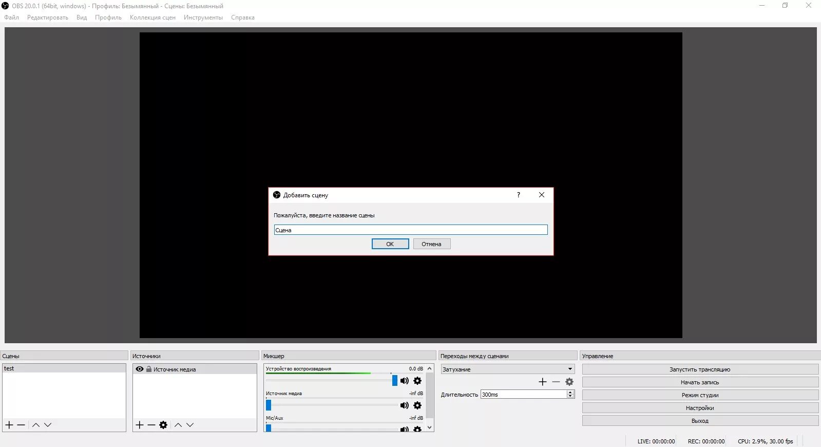Click mixer scrollbar up arrow

click(x=430, y=368)
